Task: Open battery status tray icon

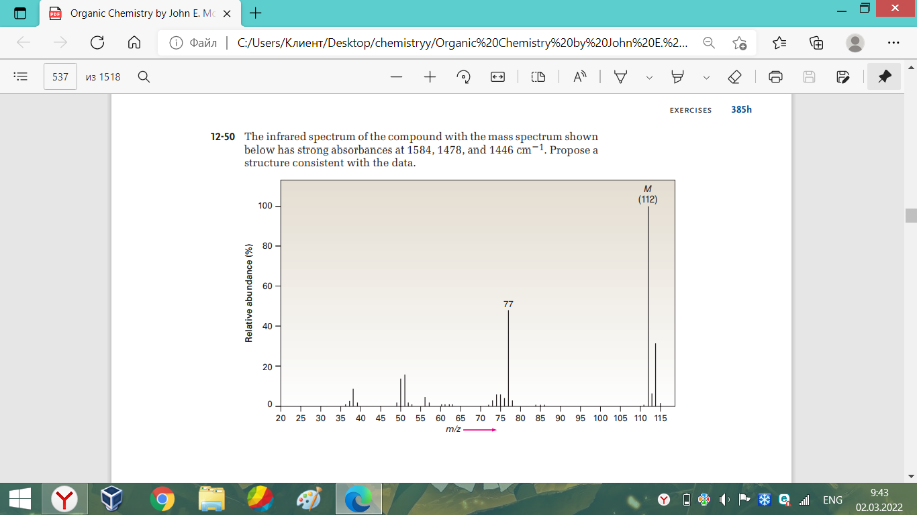Action: pos(686,500)
